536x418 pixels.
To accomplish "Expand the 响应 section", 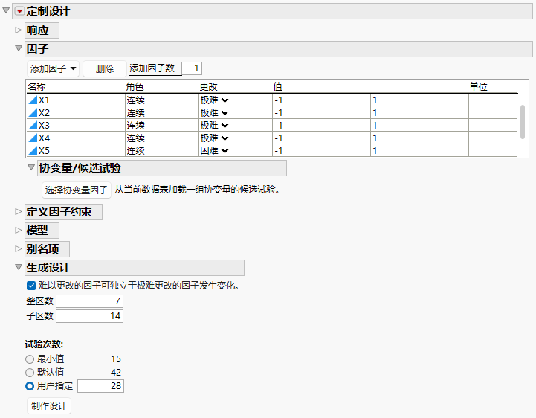I will coord(18,30).
